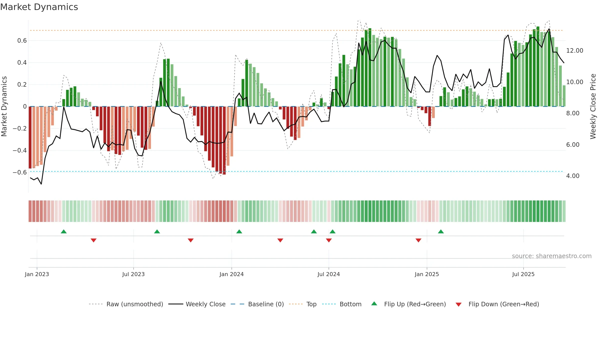Click the −0.4 left axis tick label
Screen dimensions: 600x337
click(x=20, y=150)
